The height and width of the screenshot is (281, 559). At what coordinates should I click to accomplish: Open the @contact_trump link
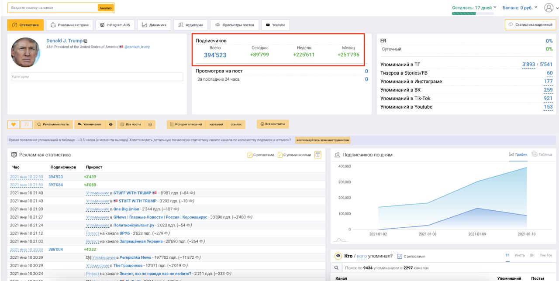(x=138, y=47)
